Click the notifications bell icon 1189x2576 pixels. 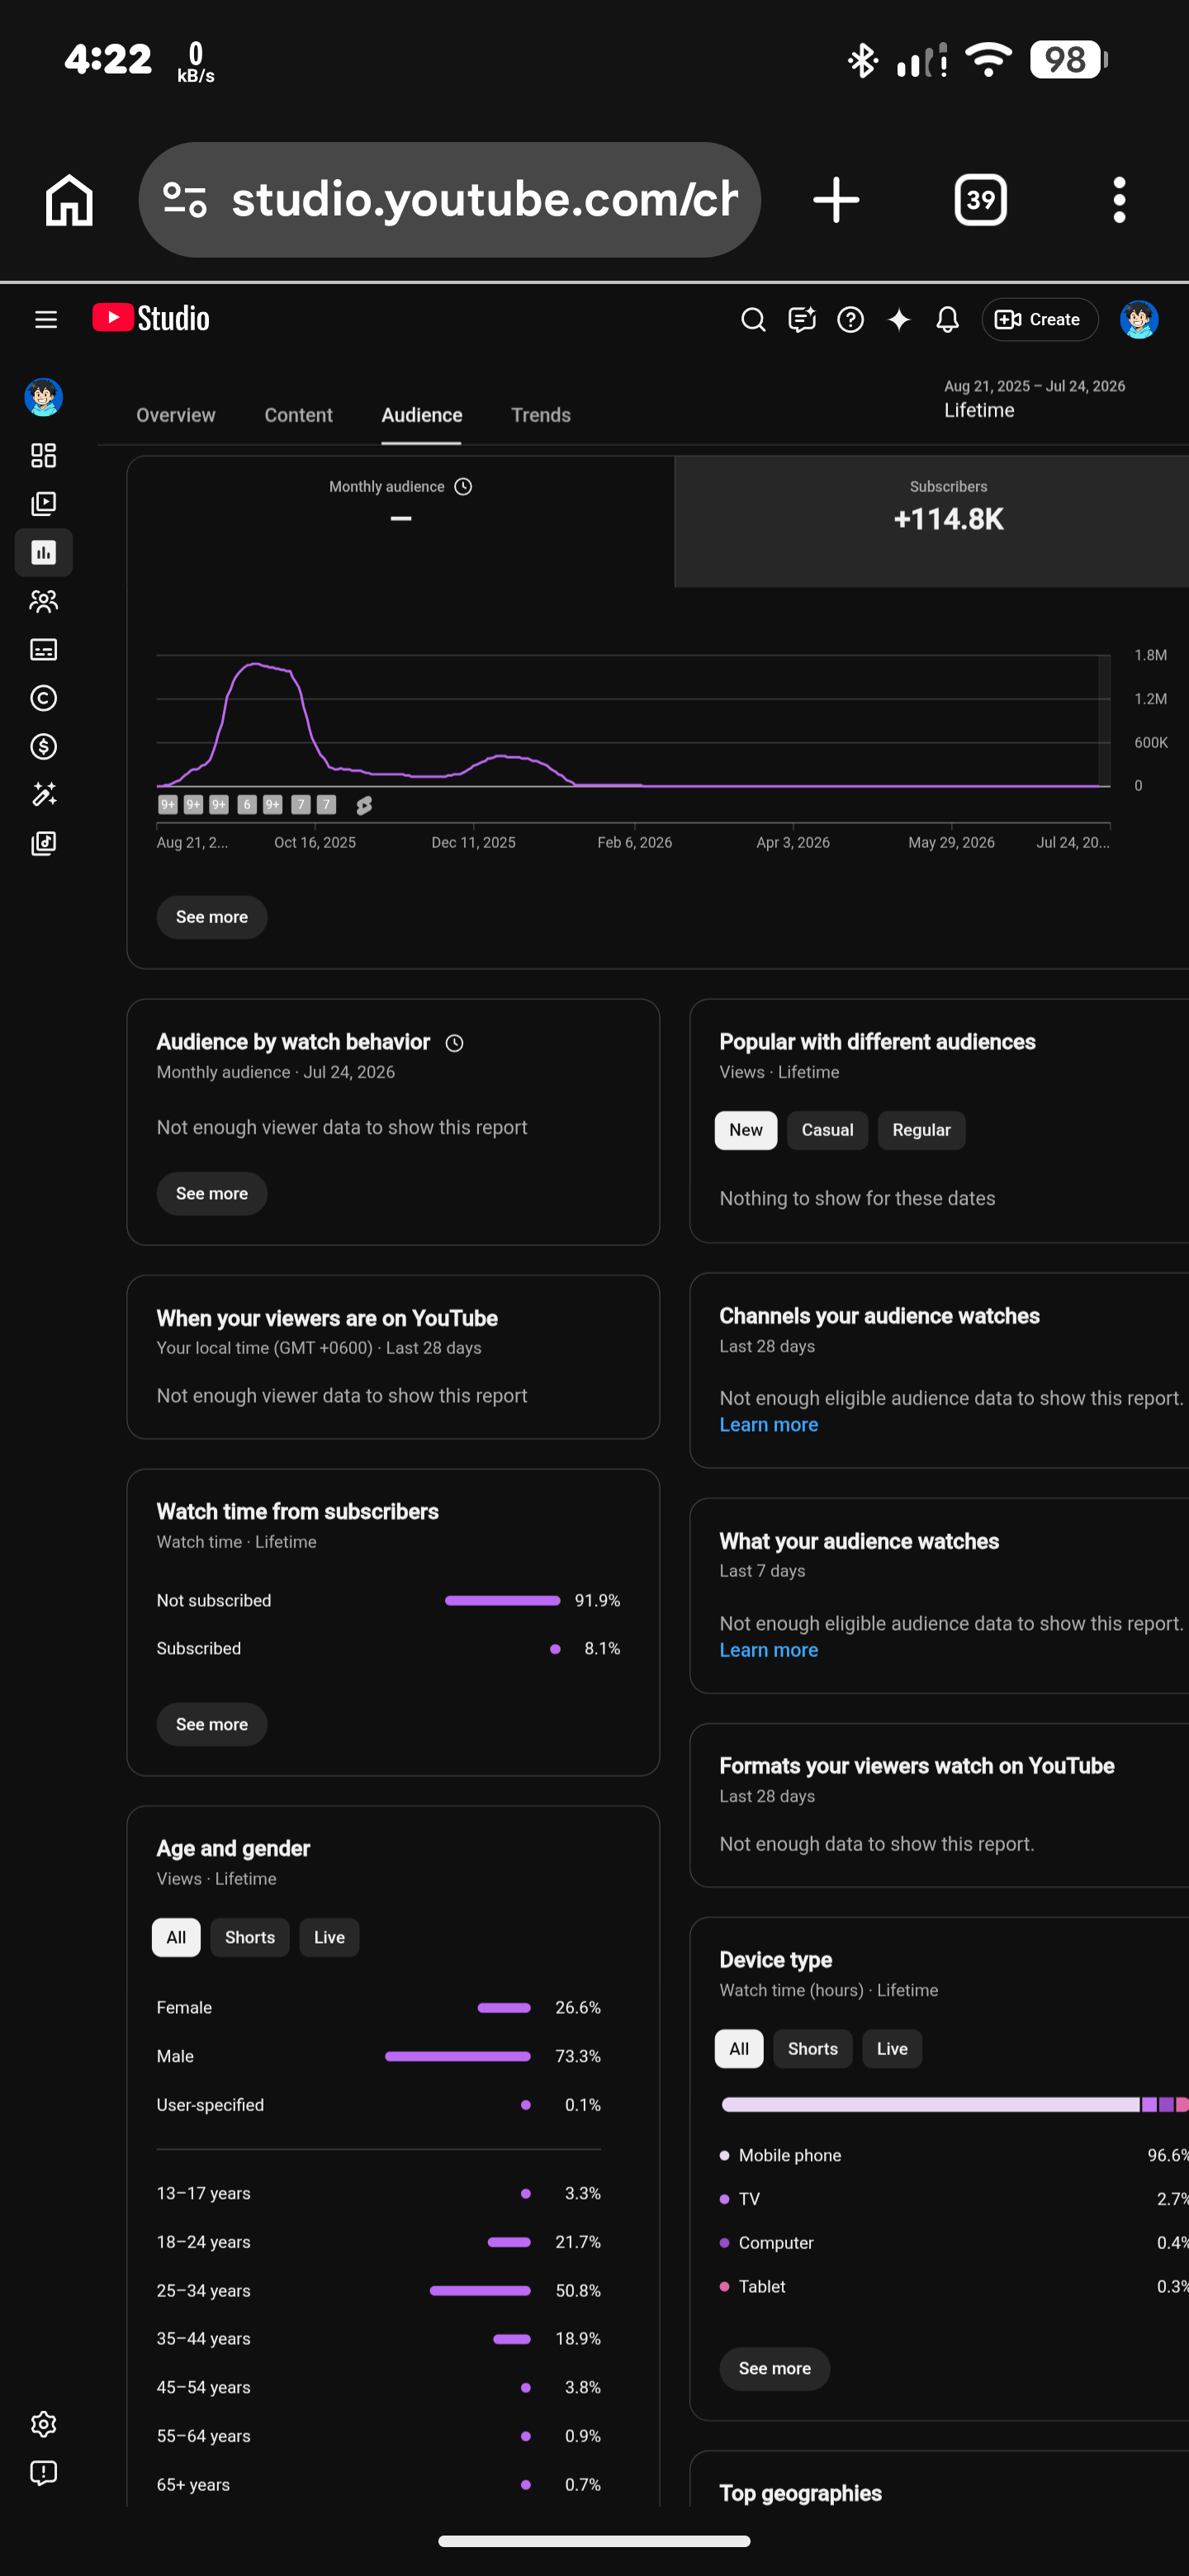(947, 320)
